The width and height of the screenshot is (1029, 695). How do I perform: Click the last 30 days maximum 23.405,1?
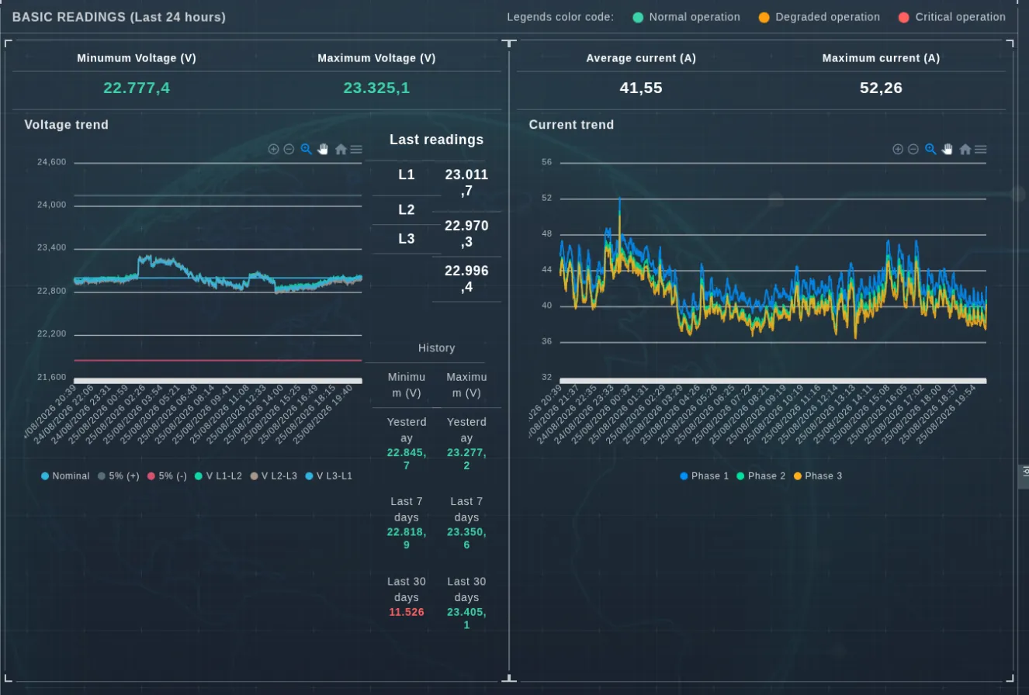point(466,618)
